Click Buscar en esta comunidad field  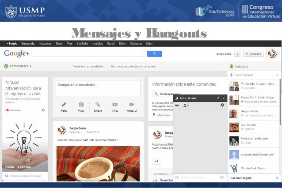[x=25, y=176]
